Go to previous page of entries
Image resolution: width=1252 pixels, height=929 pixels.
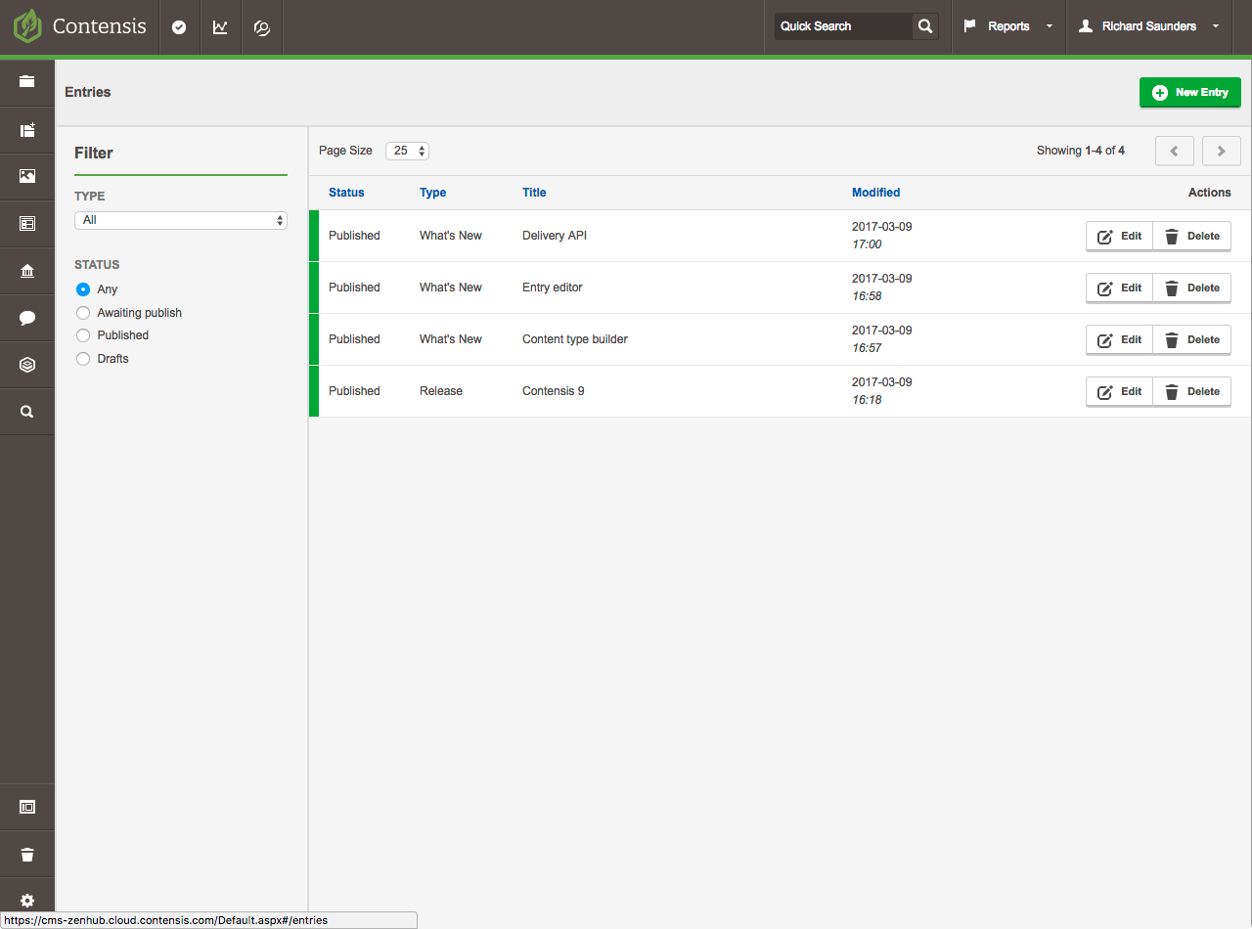tap(1175, 151)
